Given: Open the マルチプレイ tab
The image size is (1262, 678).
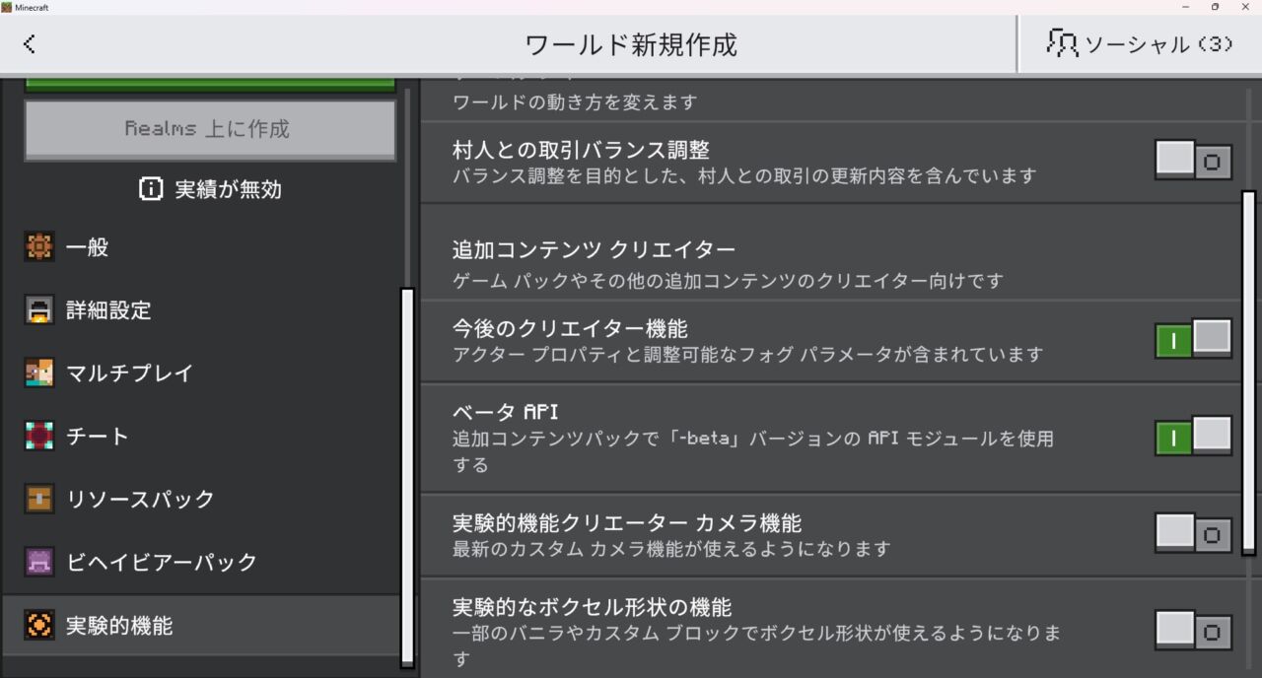Looking at the screenshot, I should (201, 373).
